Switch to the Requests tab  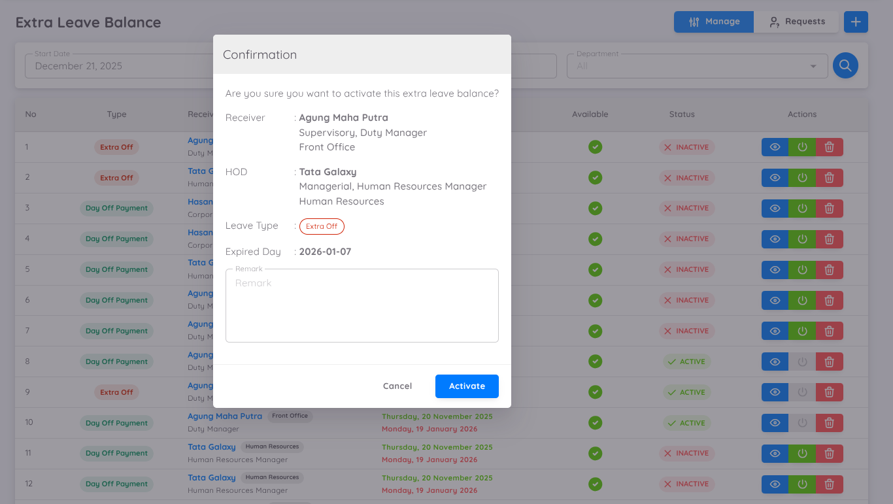(x=796, y=22)
